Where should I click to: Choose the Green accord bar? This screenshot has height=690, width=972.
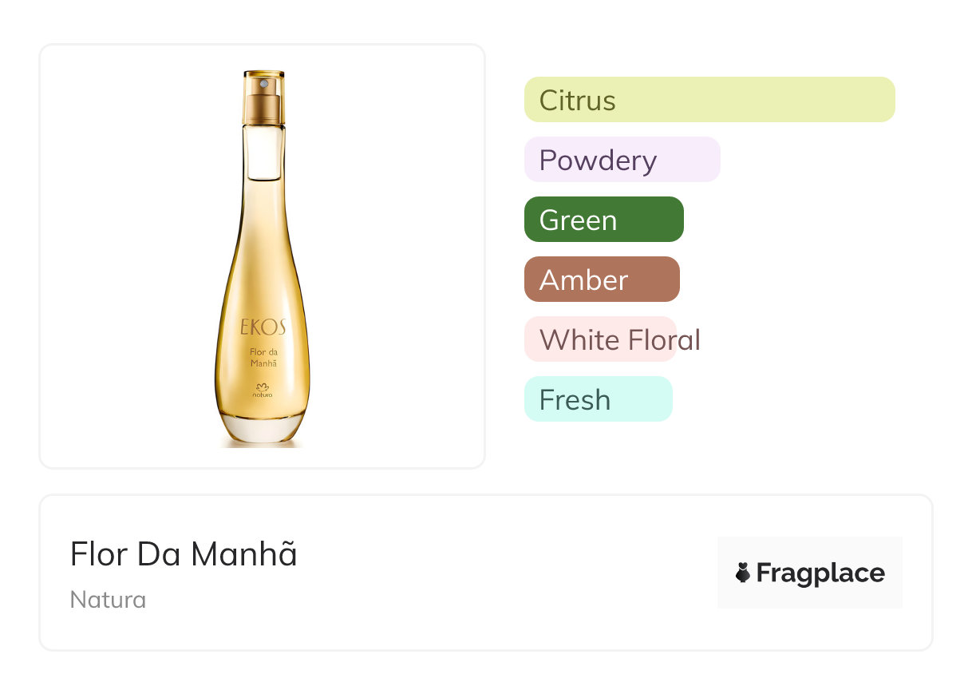(603, 220)
